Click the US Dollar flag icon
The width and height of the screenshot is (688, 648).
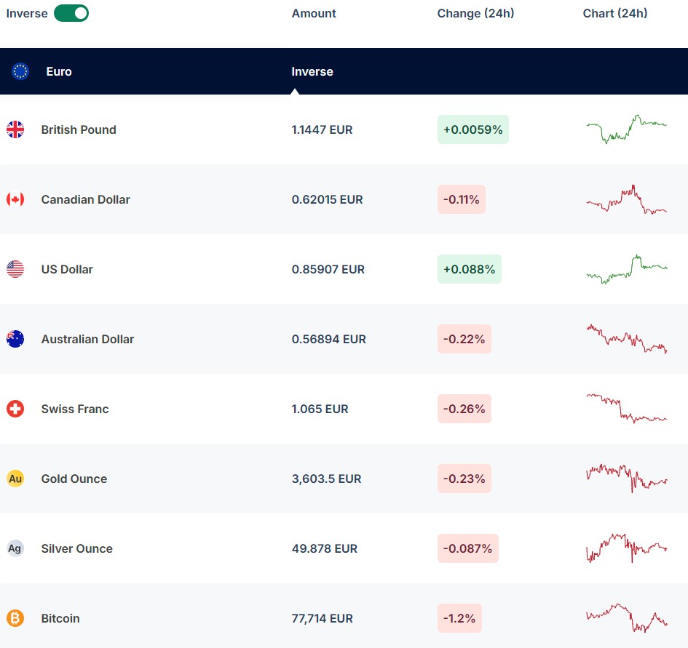[x=15, y=269]
